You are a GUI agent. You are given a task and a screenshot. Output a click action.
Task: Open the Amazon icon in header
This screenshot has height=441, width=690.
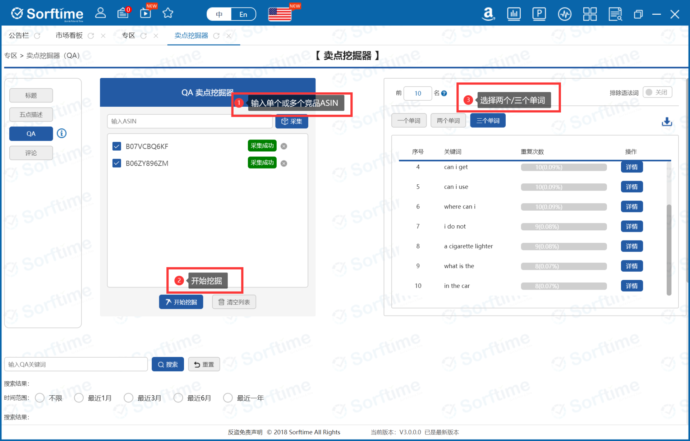click(x=488, y=14)
